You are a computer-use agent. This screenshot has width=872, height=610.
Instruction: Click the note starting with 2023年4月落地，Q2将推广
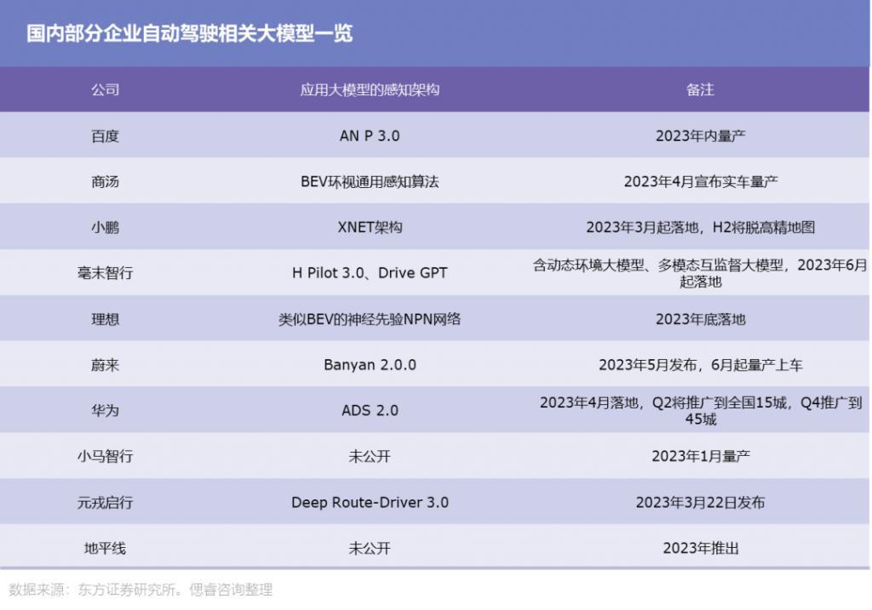(x=700, y=411)
